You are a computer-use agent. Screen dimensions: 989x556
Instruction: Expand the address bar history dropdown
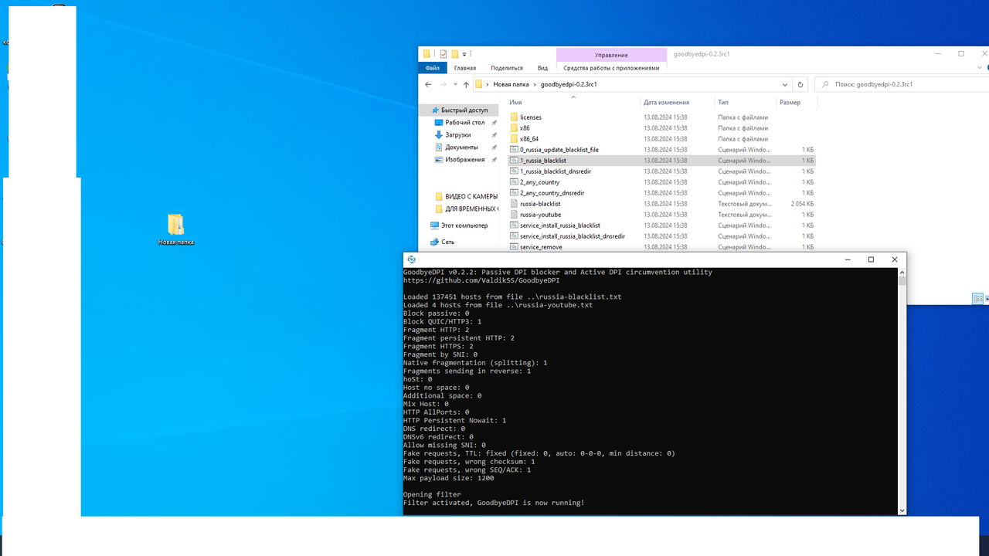(785, 84)
